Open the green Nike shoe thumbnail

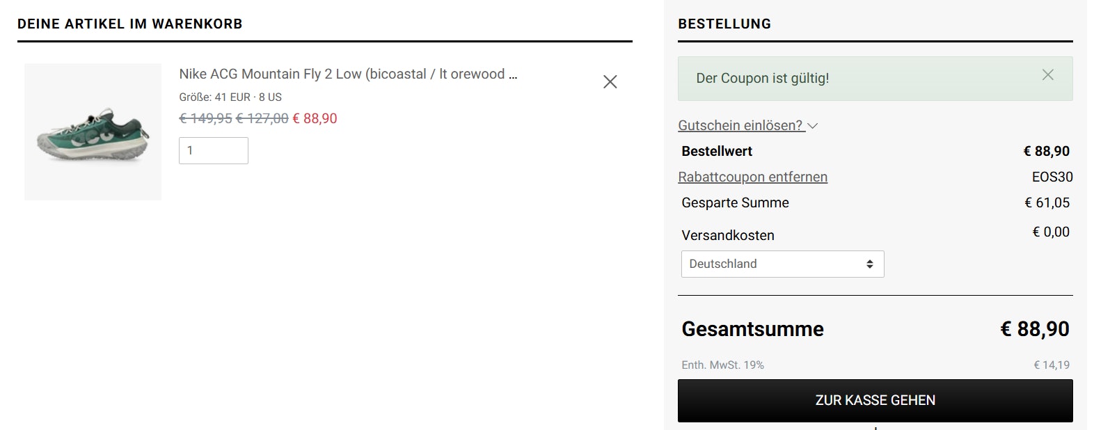click(x=93, y=132)
